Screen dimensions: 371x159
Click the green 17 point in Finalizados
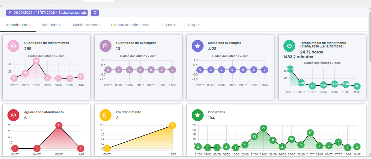click(x=310, y=133)
